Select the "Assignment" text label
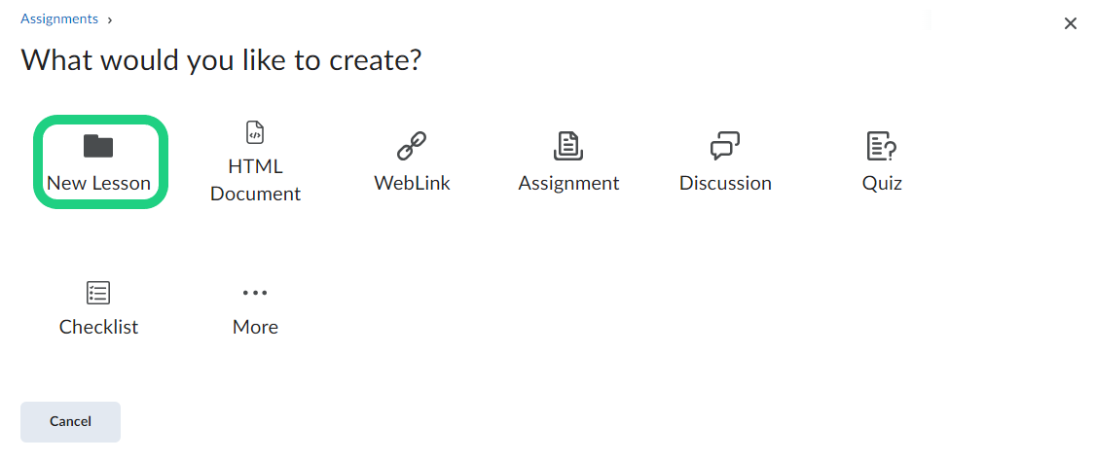This screenshot has height=461, width=1095. tap(568, 183)
